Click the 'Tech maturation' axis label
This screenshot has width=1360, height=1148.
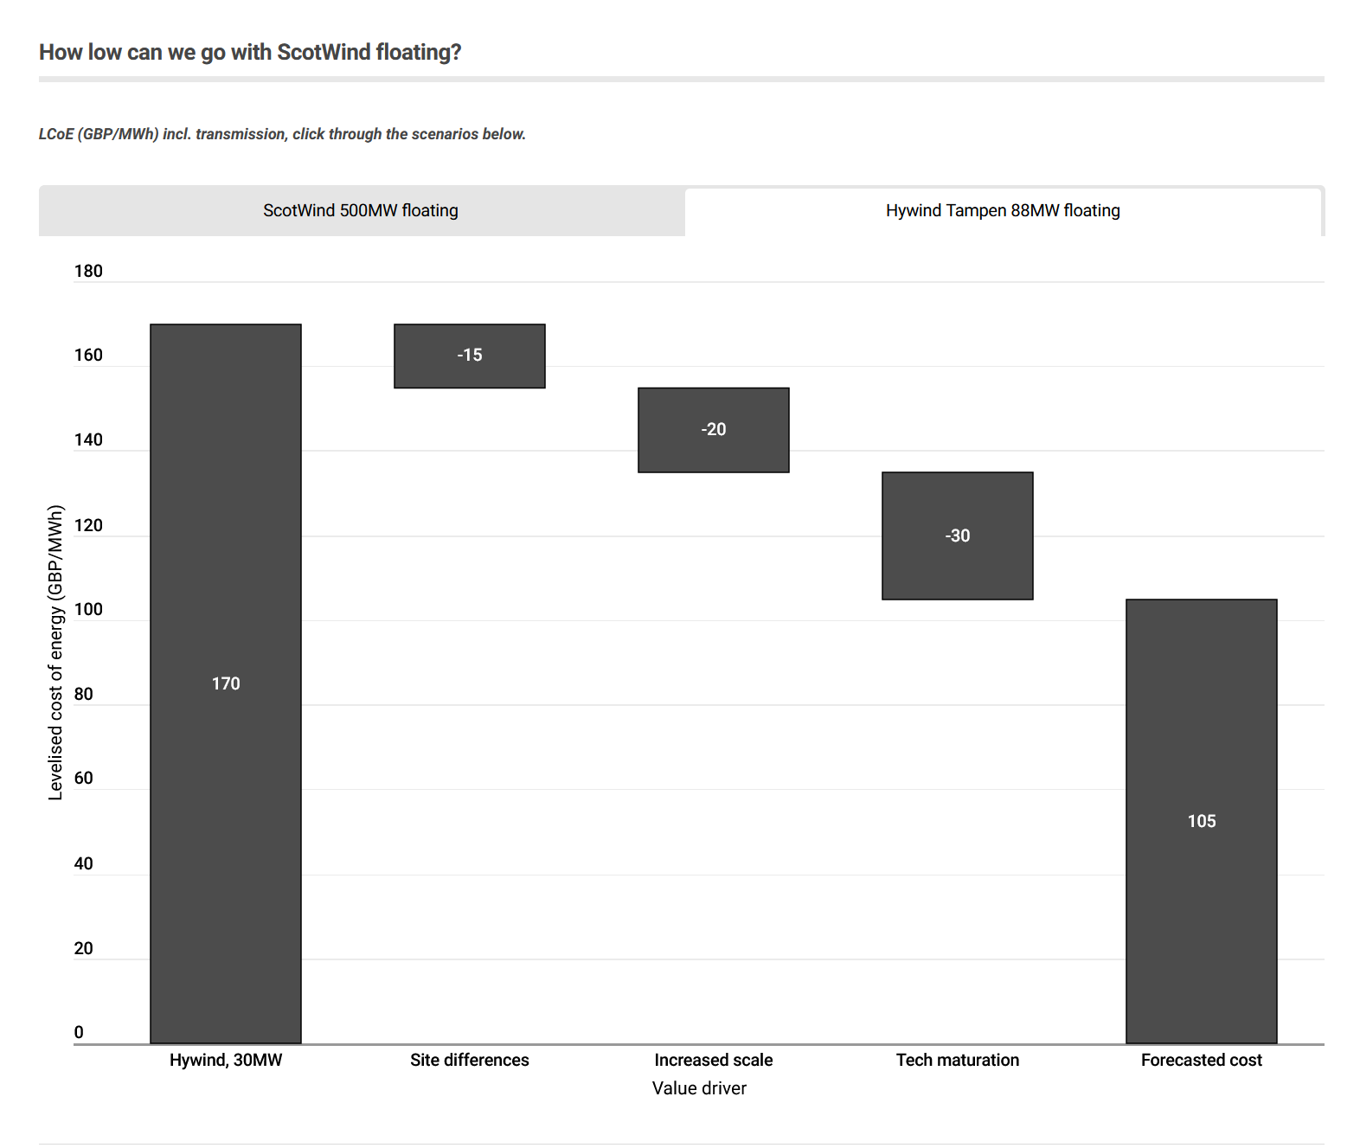(x=958, y=1060)
